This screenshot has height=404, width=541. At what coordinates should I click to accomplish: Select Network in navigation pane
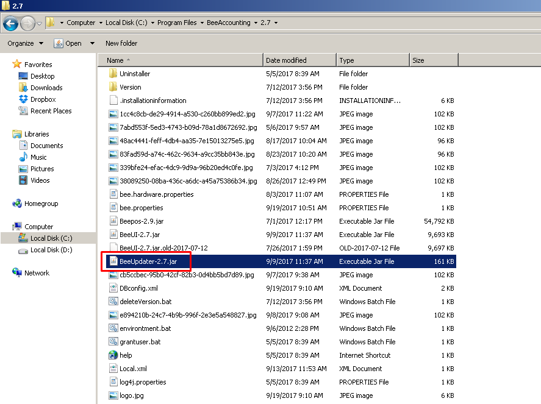point(37,272)
